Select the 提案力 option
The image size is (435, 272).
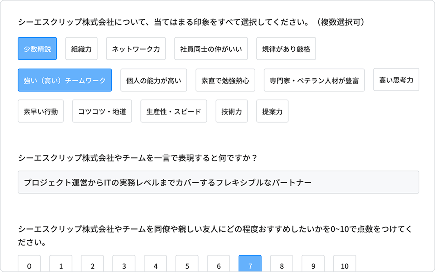272,111
